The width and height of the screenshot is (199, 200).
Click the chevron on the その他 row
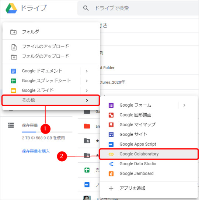[x=87, y=100]
